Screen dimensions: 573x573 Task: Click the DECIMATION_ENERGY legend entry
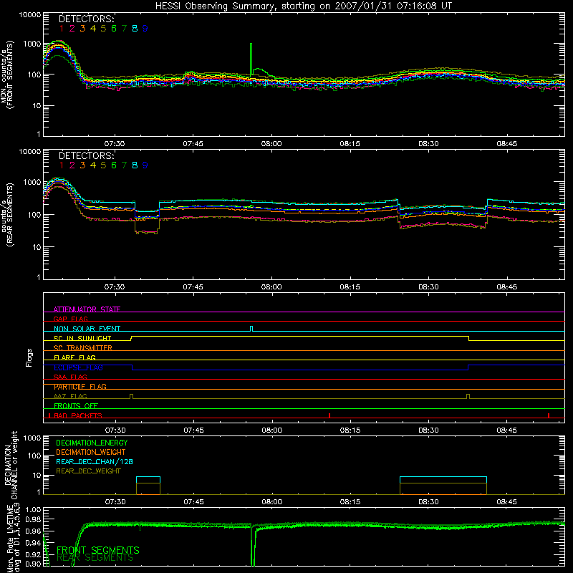[92, 443]
